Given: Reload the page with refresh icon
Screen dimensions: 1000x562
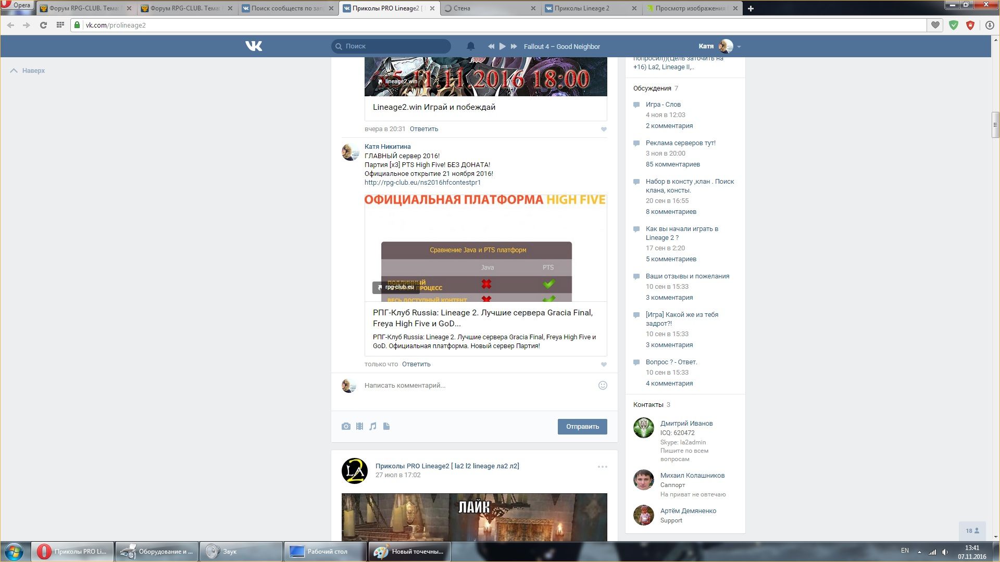Looking at the screenshot, I should pyautogui.click(x=43, y=25).
